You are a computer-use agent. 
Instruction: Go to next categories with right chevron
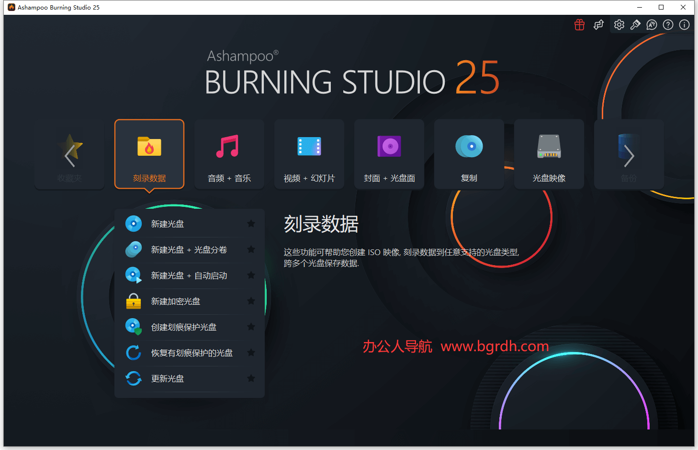click(x=629, y=156)
